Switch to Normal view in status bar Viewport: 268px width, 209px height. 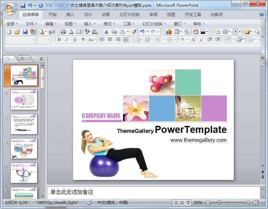[176, 203]
